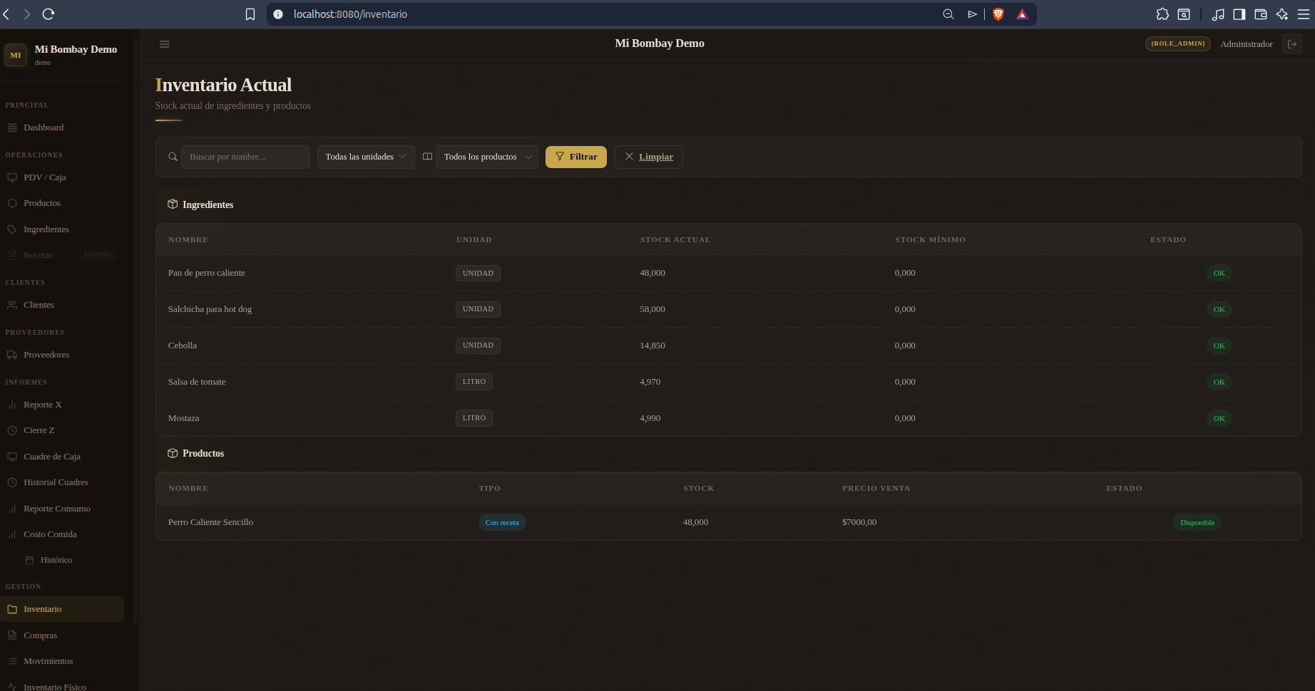The width and height of the screenshot is (1315, 691).
Task: Reload the page with browser refresh icon
Action: [48, 14]
